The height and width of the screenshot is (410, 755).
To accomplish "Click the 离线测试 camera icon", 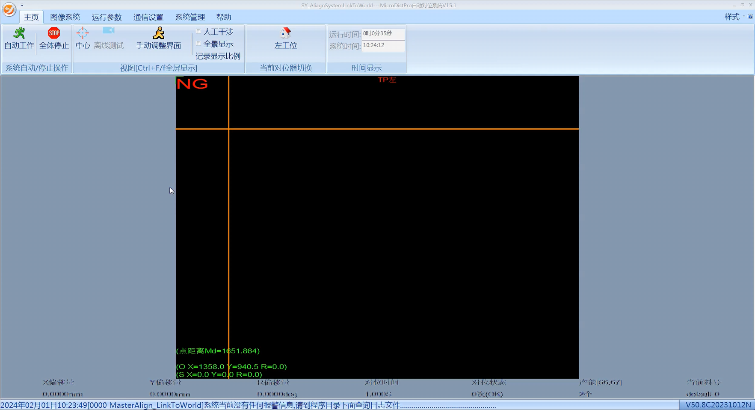I will (x=109, y=31).
